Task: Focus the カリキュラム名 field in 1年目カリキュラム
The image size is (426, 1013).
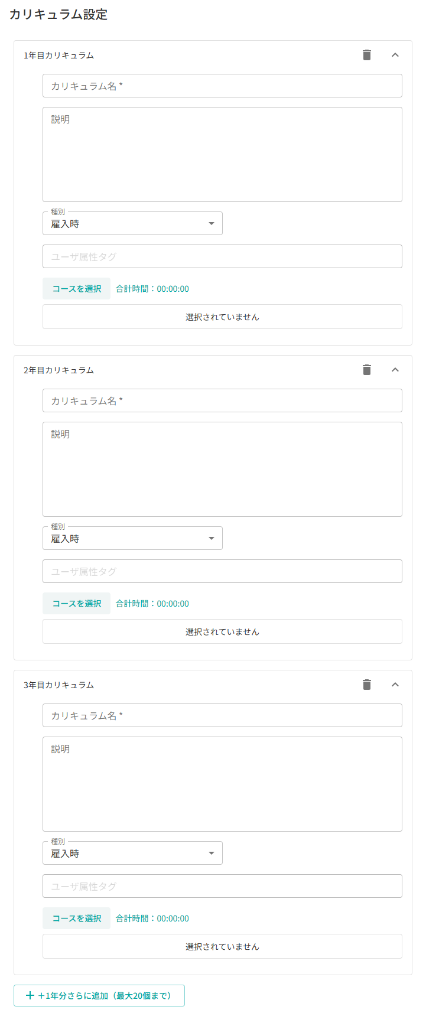Action: pyautogui.click(x=222, y=86)
